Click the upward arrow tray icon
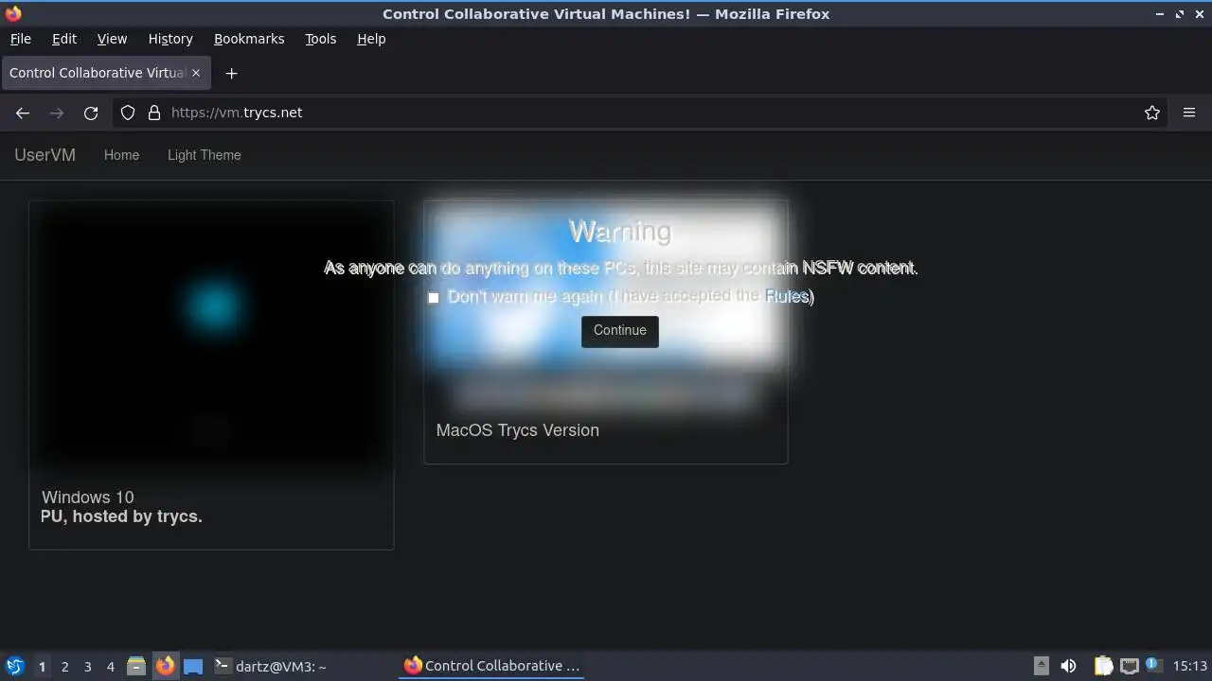The width and height of the screenshot is (1212, 681). pos(1041,666)
